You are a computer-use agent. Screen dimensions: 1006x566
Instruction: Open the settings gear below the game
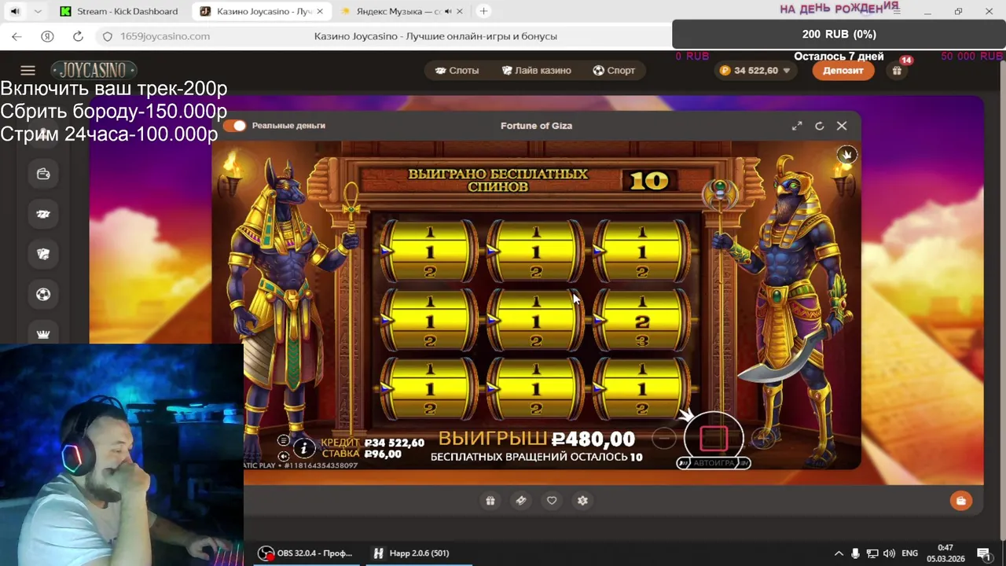click(582, 501)
